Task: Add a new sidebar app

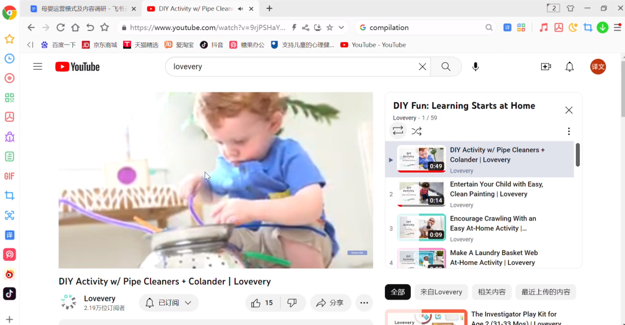Action: tap(10, 319)
